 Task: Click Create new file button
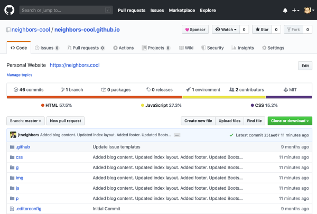(198, 121)
